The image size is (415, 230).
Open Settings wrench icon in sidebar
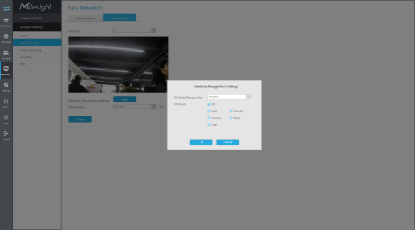[x=6, y=87]
